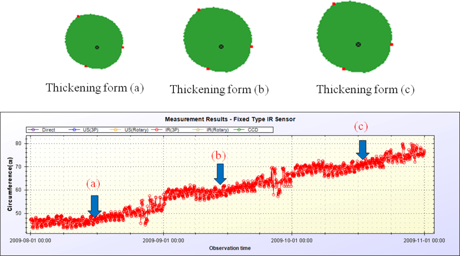Click the blue US(3P) legend marker

coord(74,130)
